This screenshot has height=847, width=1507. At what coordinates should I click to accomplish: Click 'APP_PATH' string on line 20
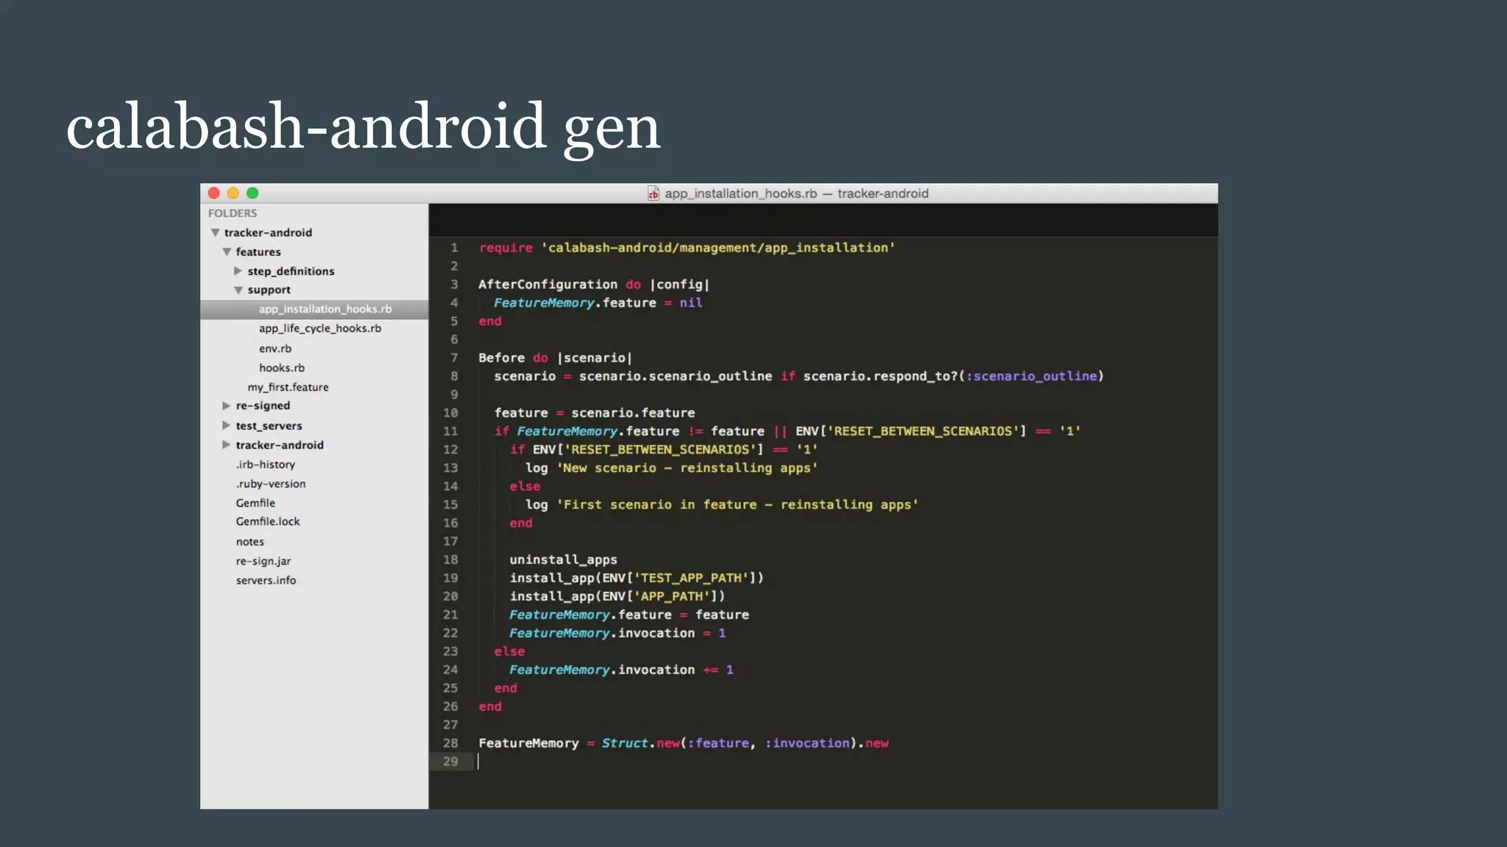(672, 597)
